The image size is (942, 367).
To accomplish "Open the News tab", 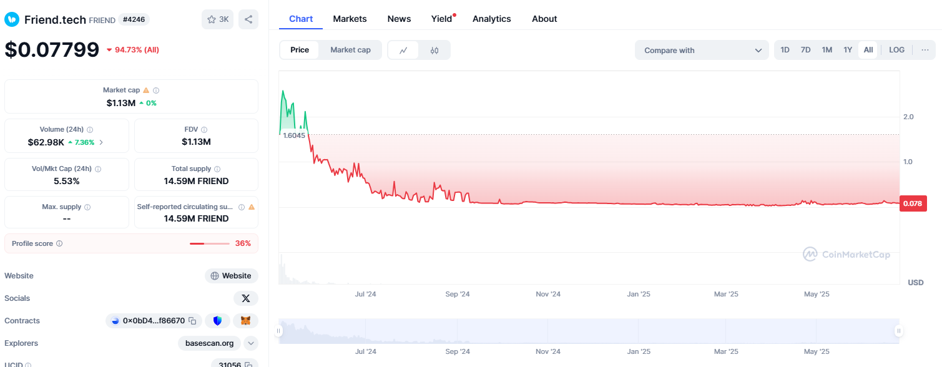I will [399, 19].
